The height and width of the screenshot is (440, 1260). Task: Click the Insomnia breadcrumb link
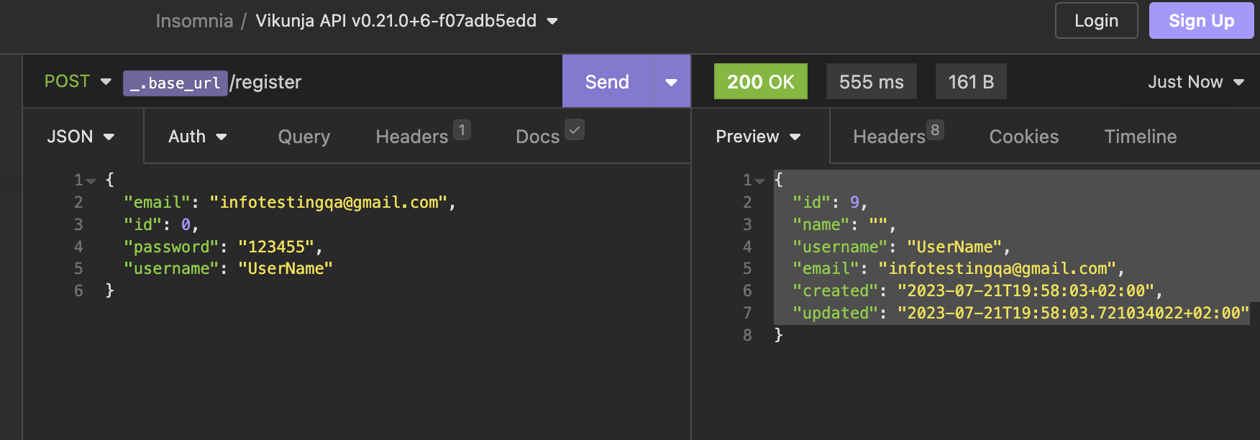(x=194, y=21)
